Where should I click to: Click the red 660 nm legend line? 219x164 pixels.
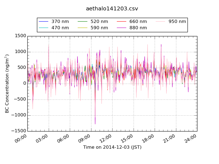click(x=122, y=22)
